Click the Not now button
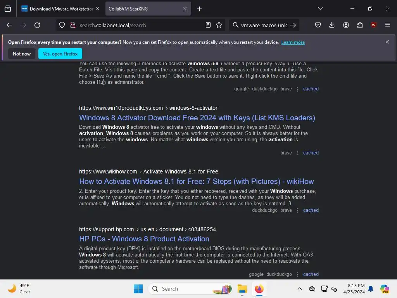This screenshot has height=298, width=397. 22,54
